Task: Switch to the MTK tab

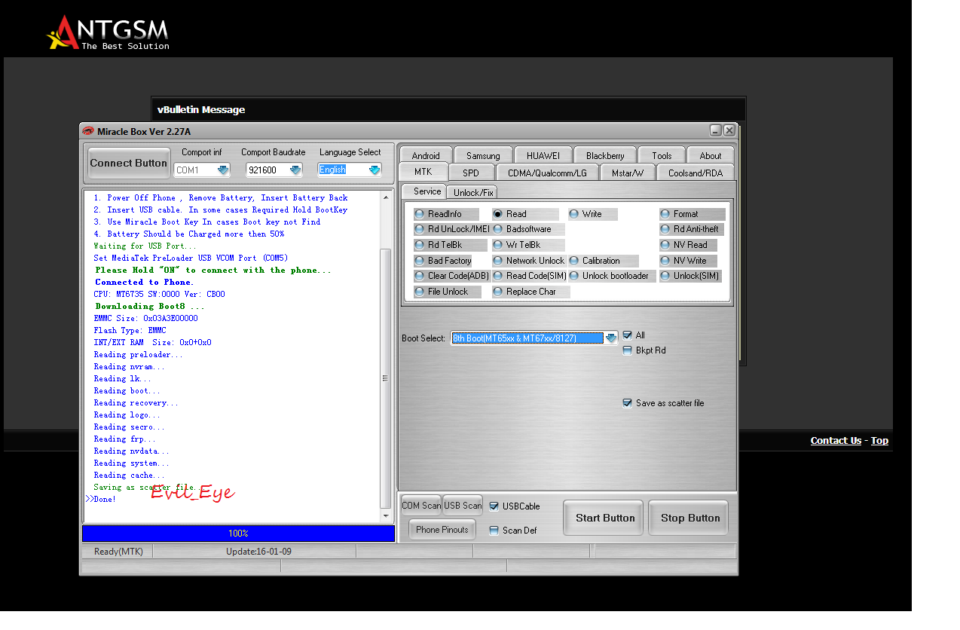Action: [x=423, y=172]
